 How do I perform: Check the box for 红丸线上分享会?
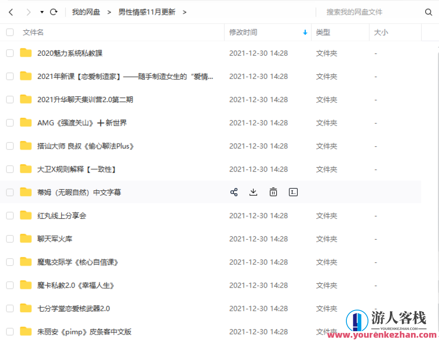[10, 216]
